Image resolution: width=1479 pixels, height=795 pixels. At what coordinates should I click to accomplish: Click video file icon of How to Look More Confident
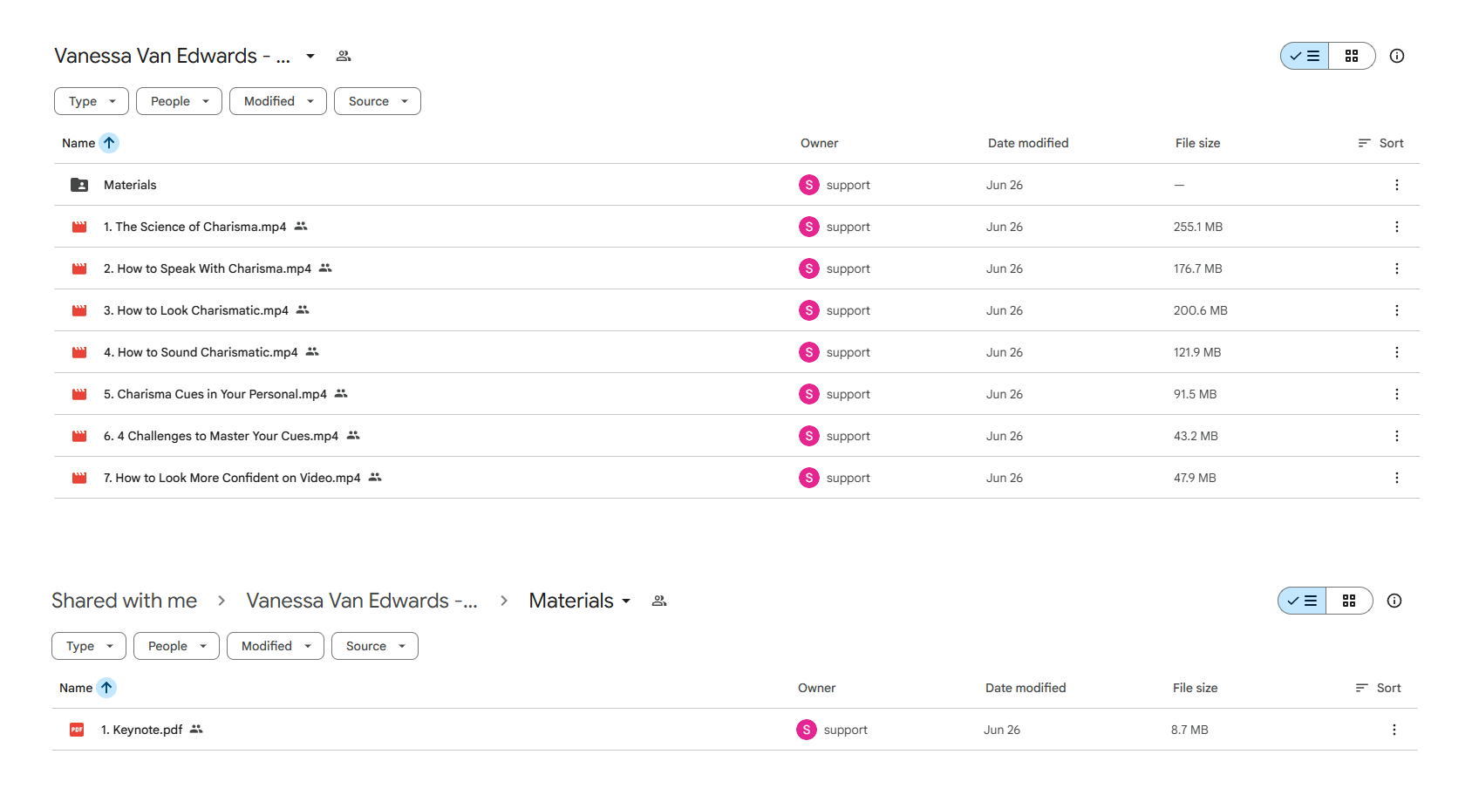tap(79, 478)
